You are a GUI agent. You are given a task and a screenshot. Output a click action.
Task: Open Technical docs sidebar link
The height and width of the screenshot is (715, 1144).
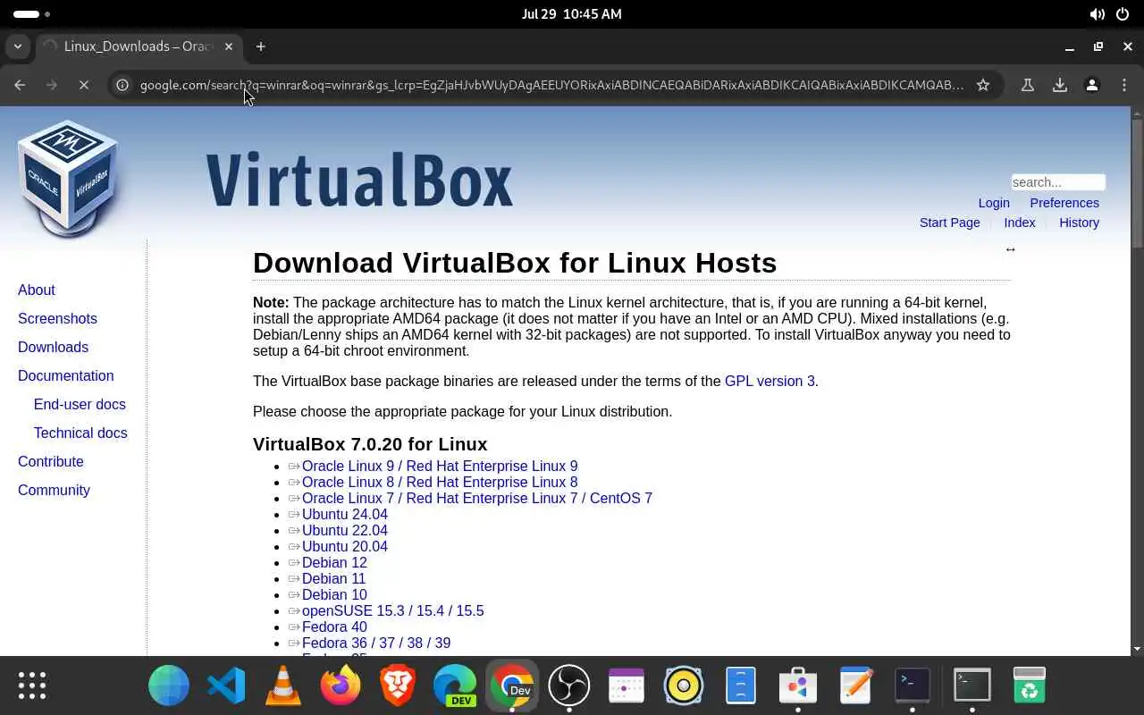(x=80, y=433)
